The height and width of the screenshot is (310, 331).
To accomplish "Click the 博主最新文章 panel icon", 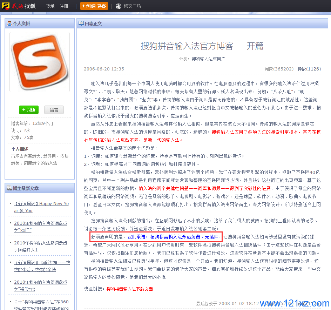I will click(x=9, y=188).
